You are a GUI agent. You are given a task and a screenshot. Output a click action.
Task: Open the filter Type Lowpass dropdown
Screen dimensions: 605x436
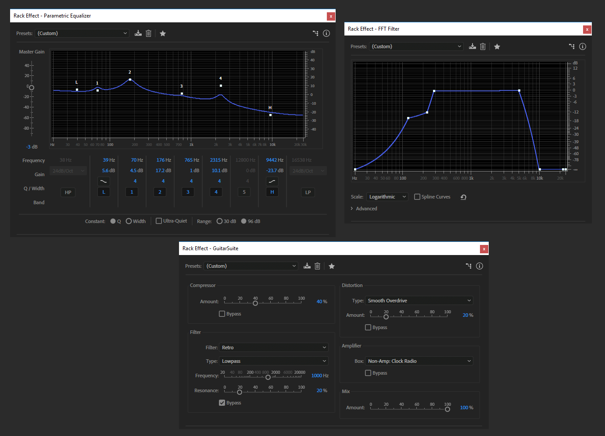pyautogui.click(x=274, y=361)
